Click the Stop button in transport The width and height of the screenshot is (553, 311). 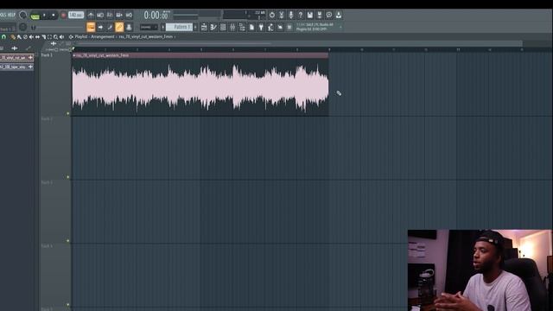click(x=54, y=16)
